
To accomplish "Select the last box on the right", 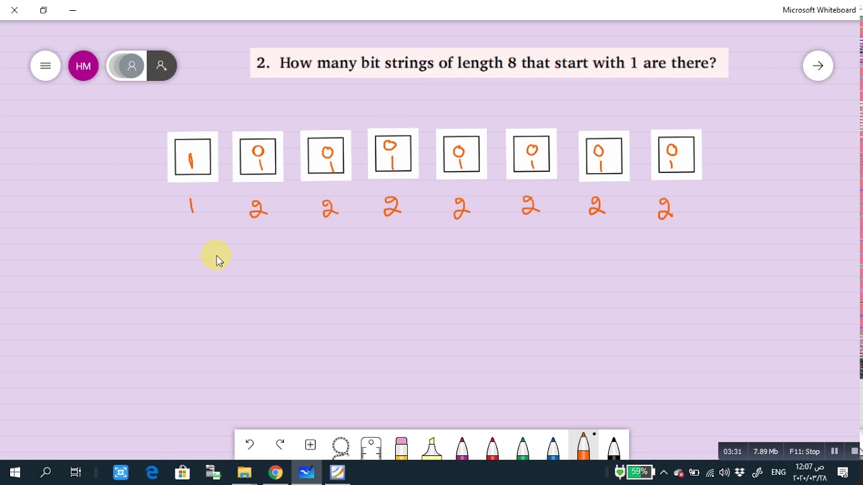I will click(x=676, y=155).
